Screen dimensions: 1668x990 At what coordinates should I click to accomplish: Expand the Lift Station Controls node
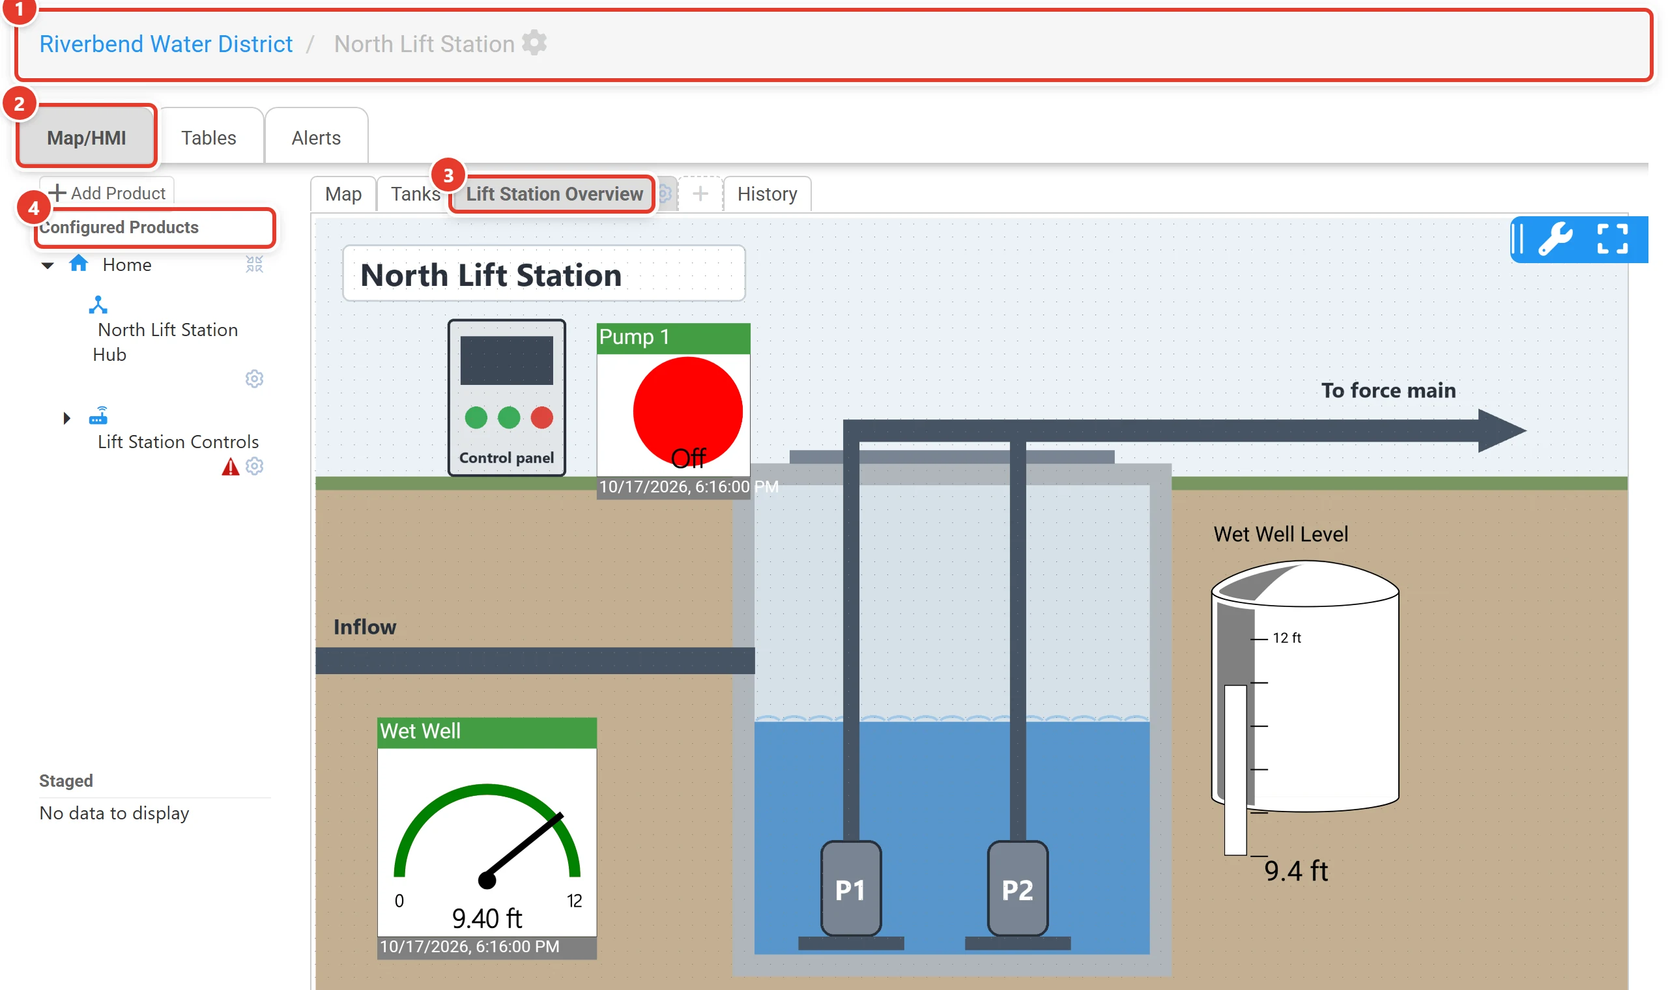click(66, 418)
